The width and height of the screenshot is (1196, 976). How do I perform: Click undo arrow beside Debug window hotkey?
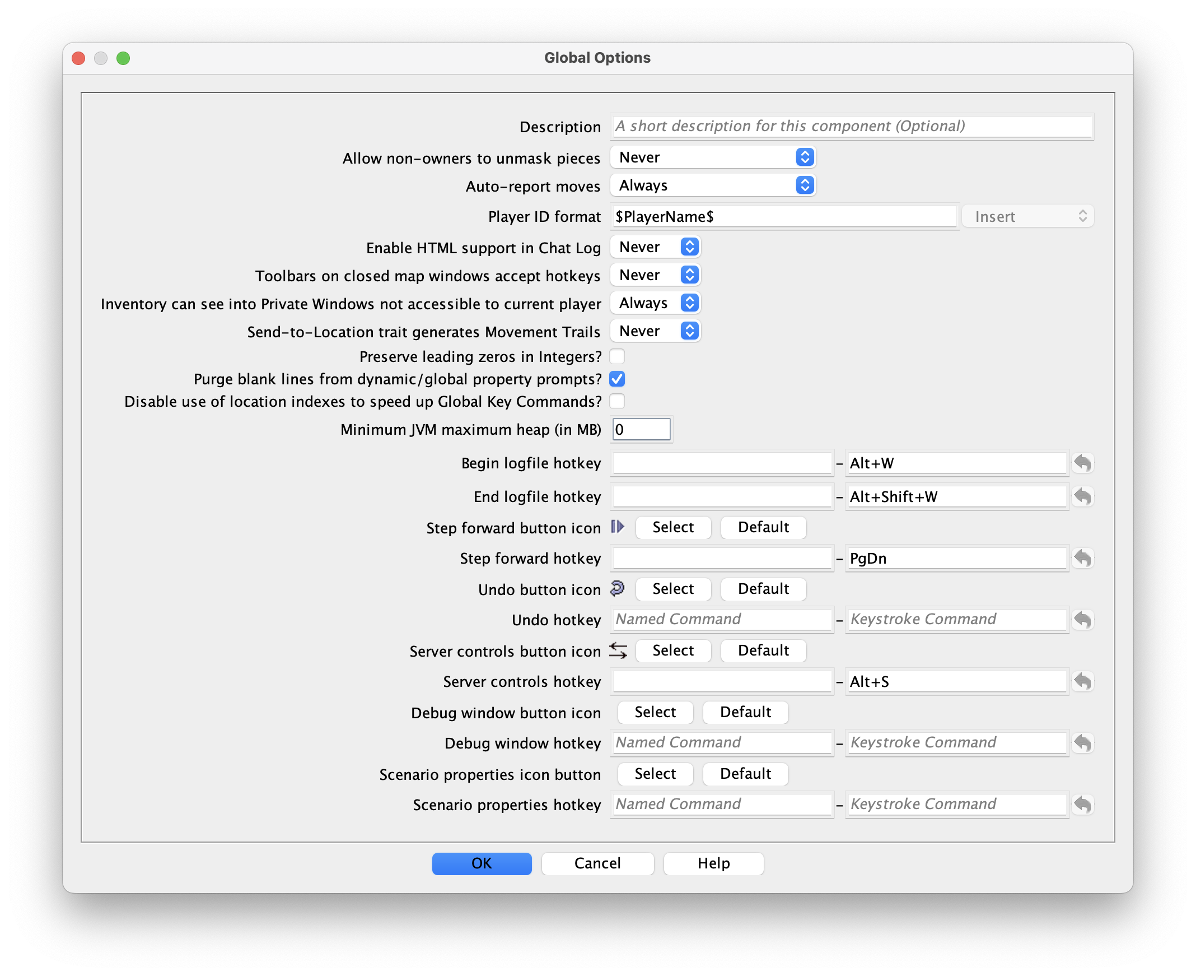click(1082, 743)
